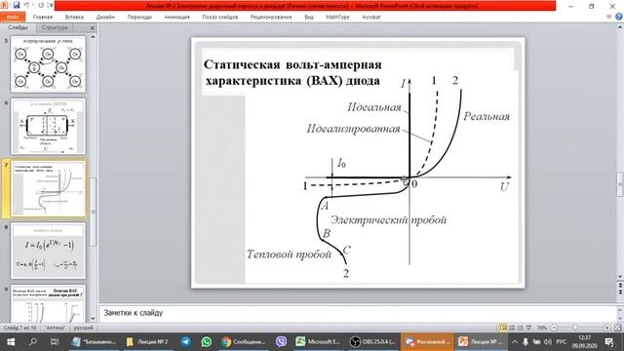Click the blue Help question mark icon
This screenshot has width=624, height=351.
tap(619, 17)
